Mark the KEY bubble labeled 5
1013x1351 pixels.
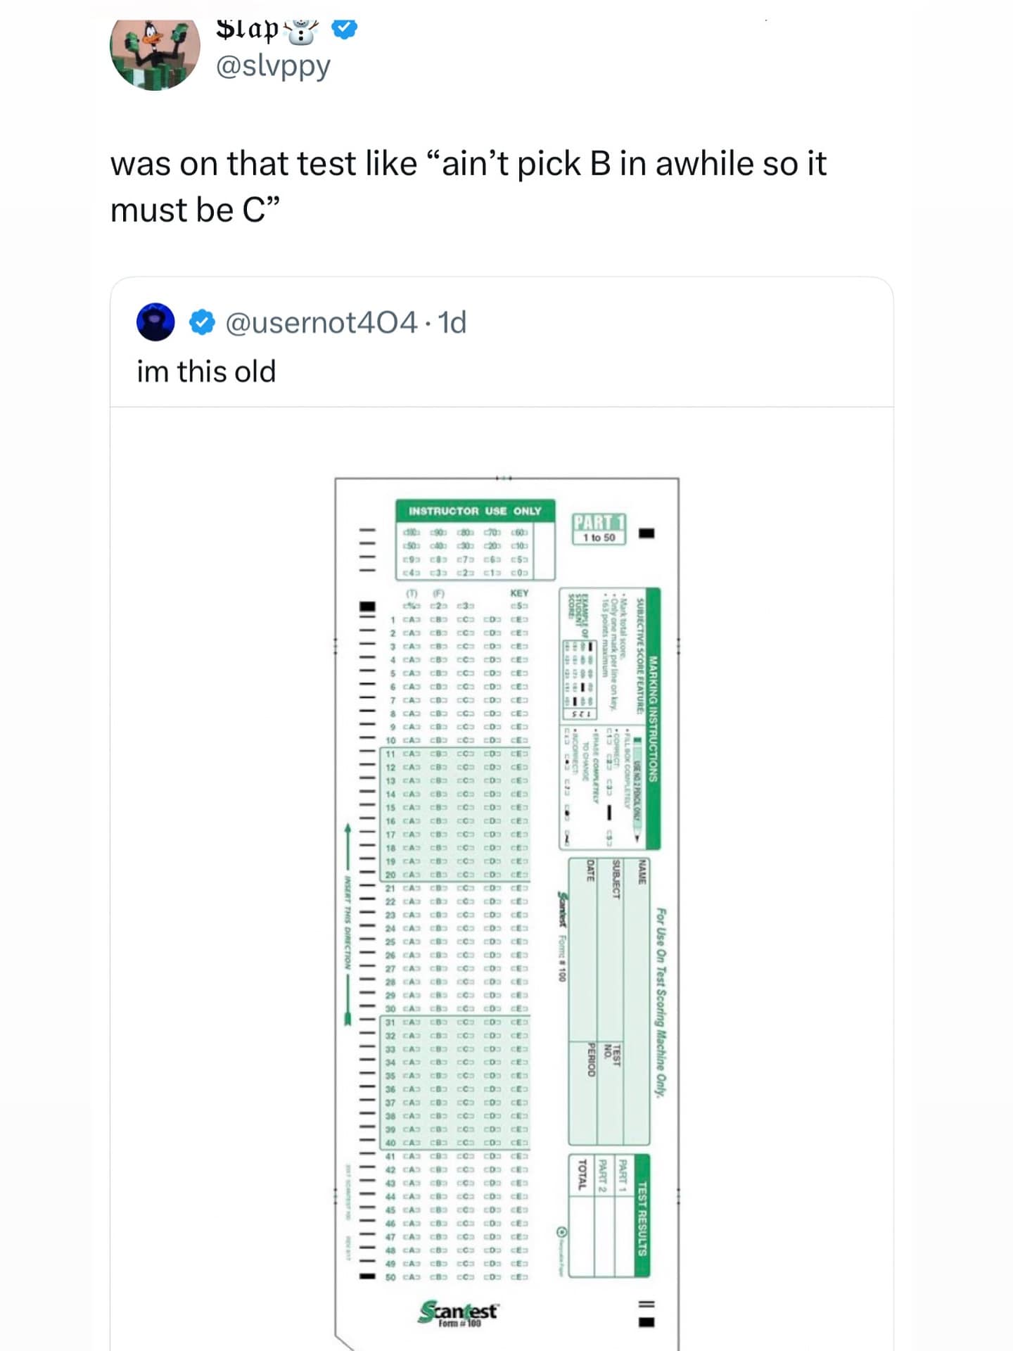click(x=518, y=604)
